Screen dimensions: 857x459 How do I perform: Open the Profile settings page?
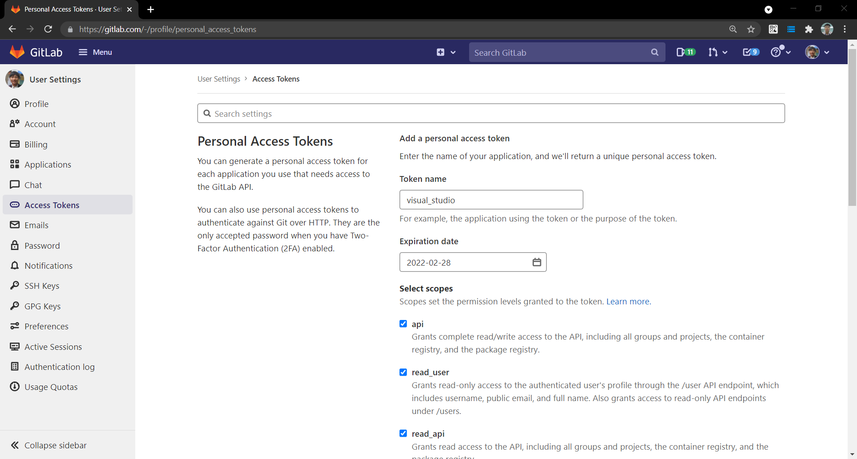pos(37,104)
